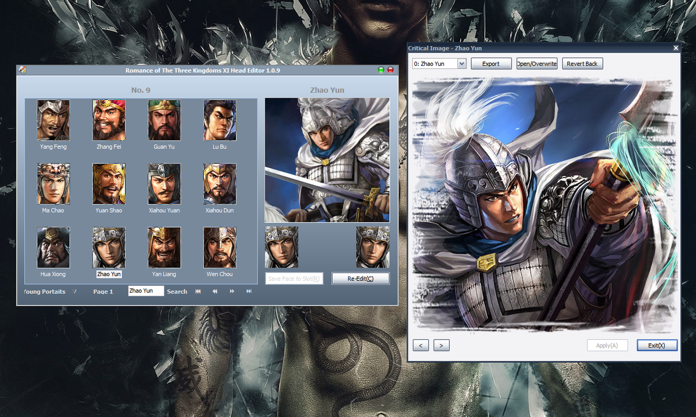696x417 pixels.
Task: Click the red button in Head Editor title bar
Action: (390, 70)
